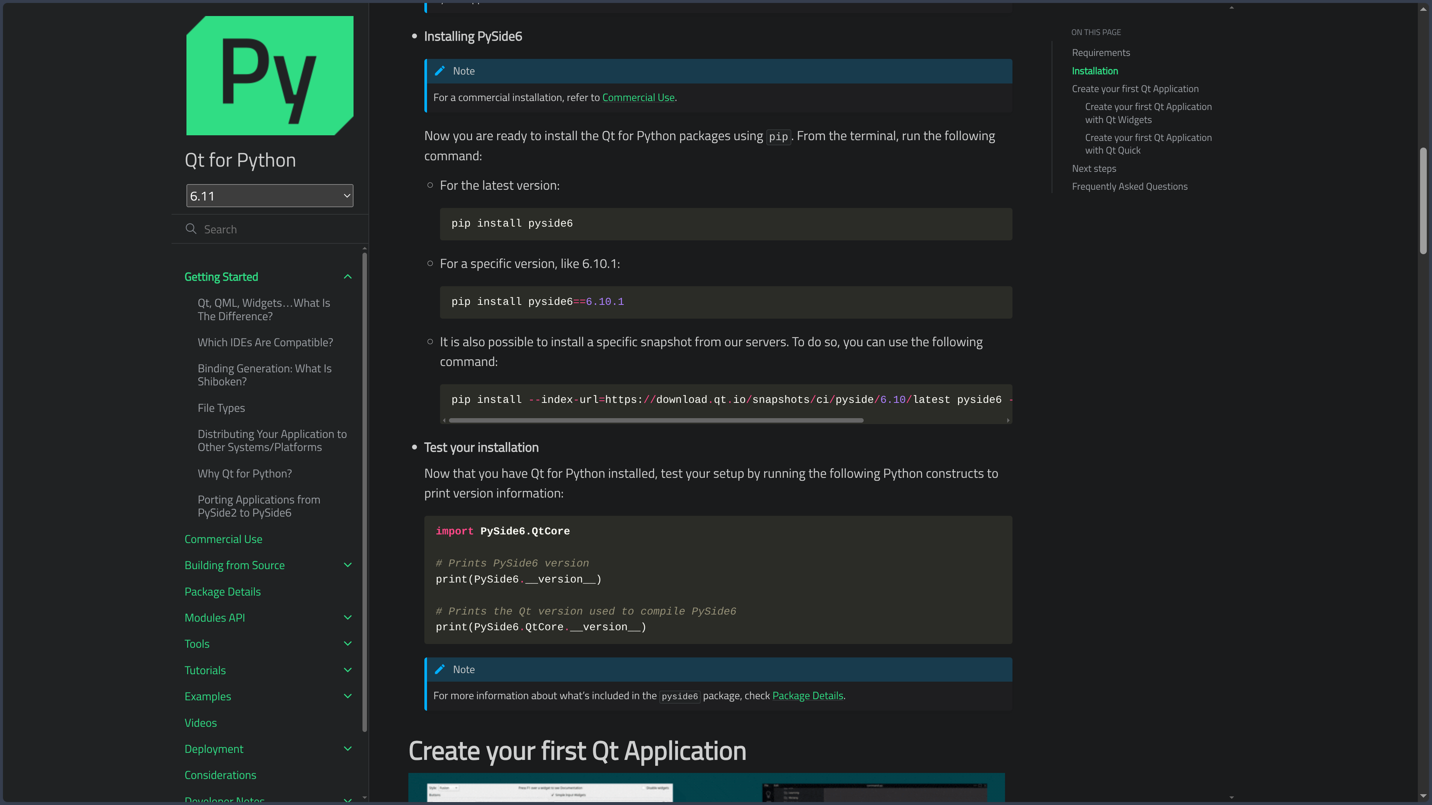Click the code block scroll-right arrow
The image size is (1432, 805).
point(1008,420)
